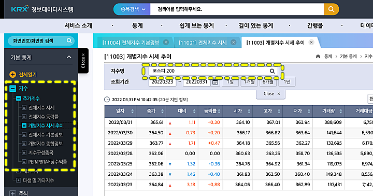
Task: Click the 지수명 search magnifier icon
Action: click(x=272, y=71)
